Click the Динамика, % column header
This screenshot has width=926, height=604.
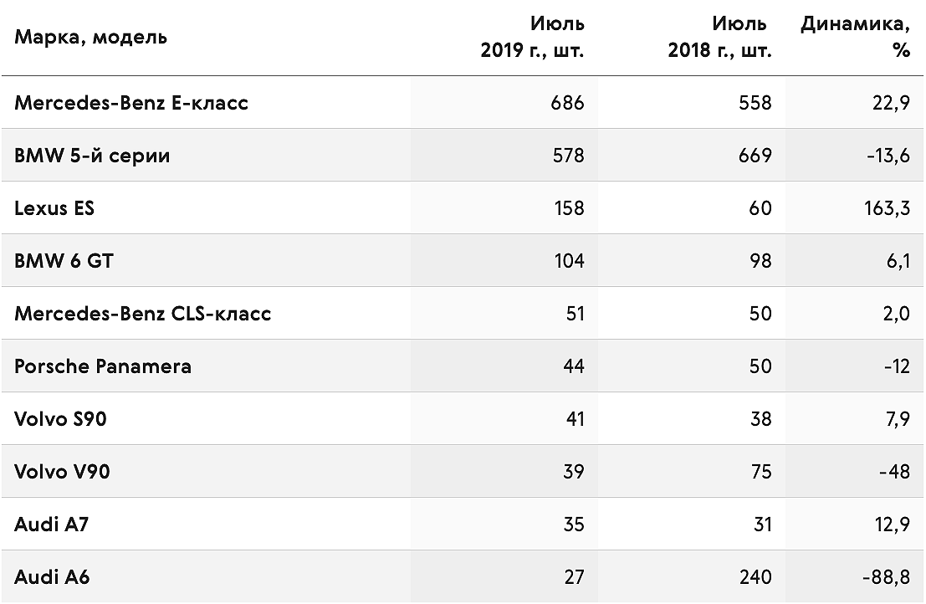(855, 37)
